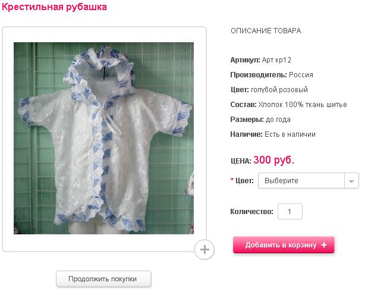Click the Размеры до года line
Screen dimensions: 390x295
tap(260, 120)
